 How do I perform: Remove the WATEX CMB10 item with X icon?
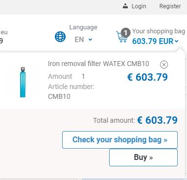(x=164, y=65)
